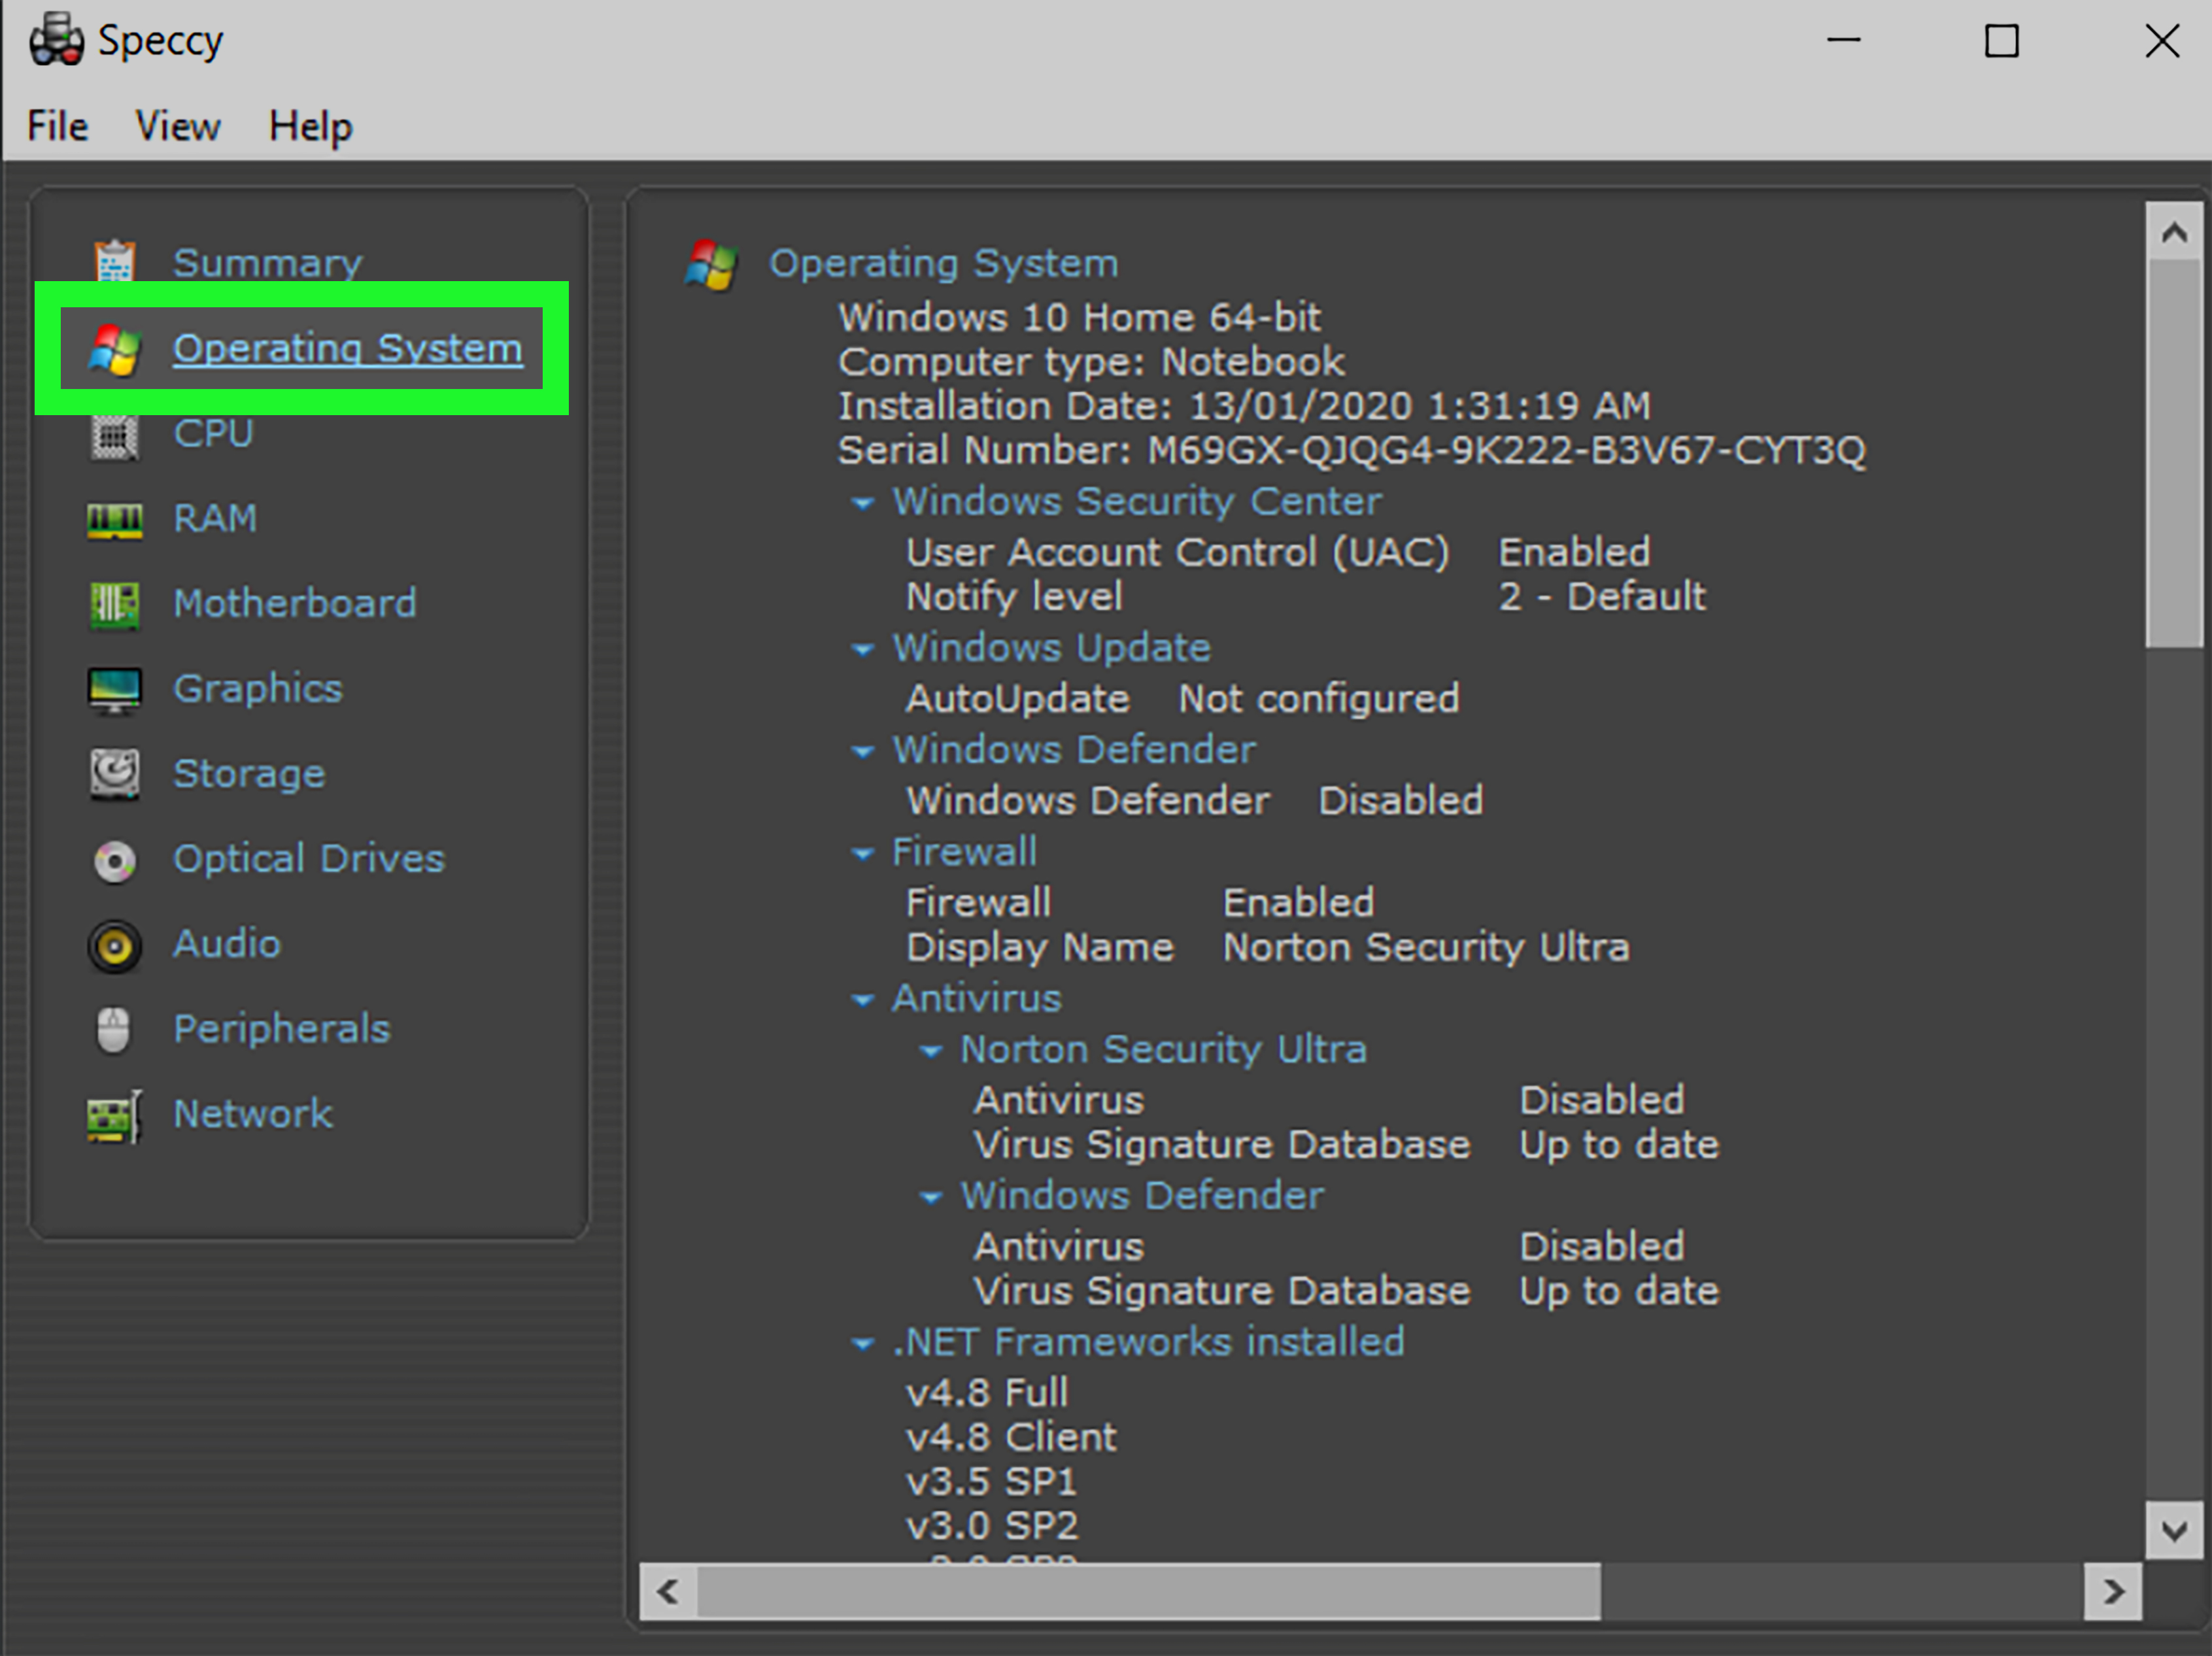Open the RAM section link
Image resolution: width=2212 pixels, height=1656 pixels.
click(x=215, y=519)
